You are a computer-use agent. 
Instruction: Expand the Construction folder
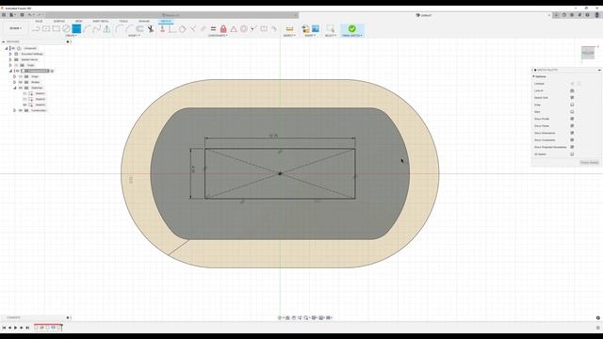point(15,110)
